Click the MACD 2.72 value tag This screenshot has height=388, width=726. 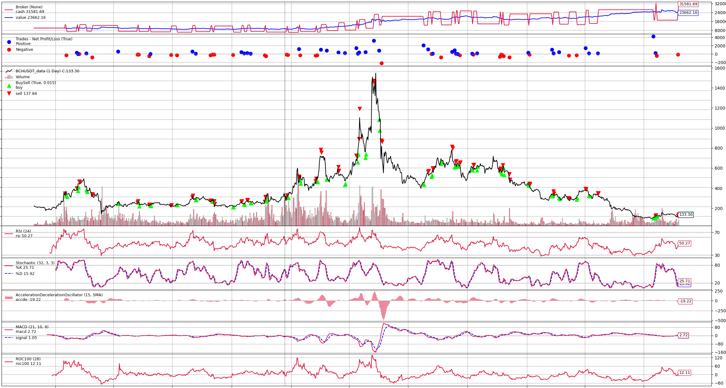[683, 335]
